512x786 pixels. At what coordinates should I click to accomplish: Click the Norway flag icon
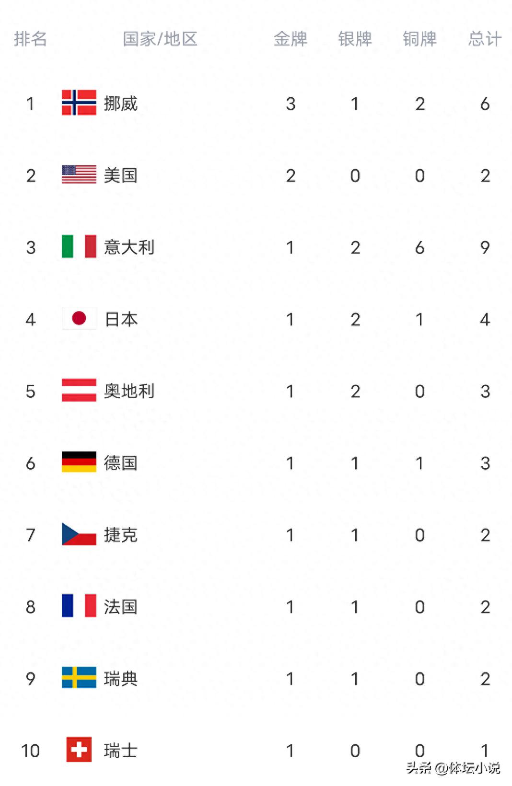point(79,103)
